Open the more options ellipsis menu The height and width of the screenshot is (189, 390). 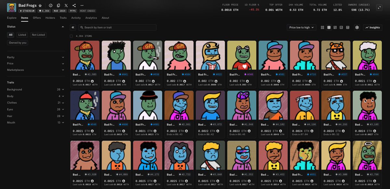tap(82, 6)
